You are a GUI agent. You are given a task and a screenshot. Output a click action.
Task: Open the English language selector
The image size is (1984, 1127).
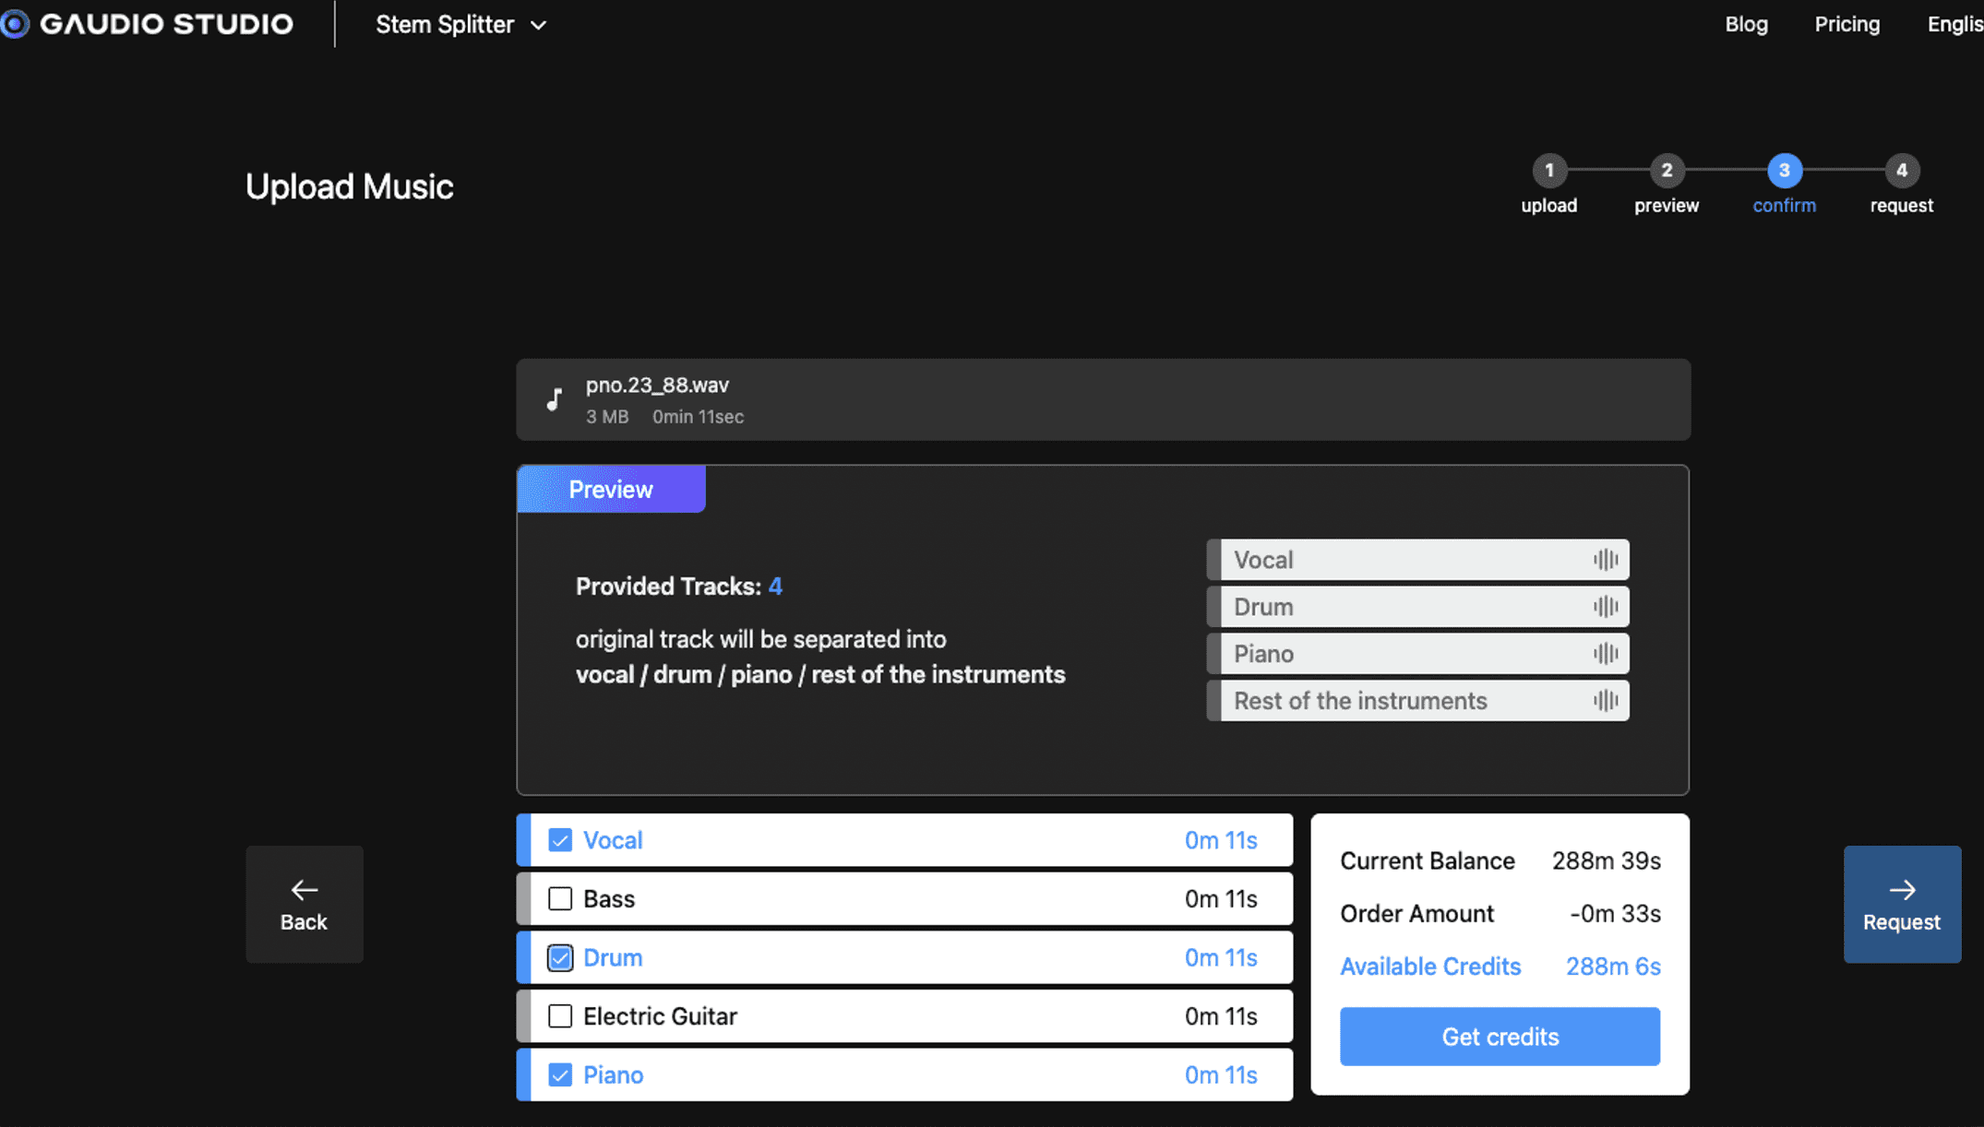1954,24
